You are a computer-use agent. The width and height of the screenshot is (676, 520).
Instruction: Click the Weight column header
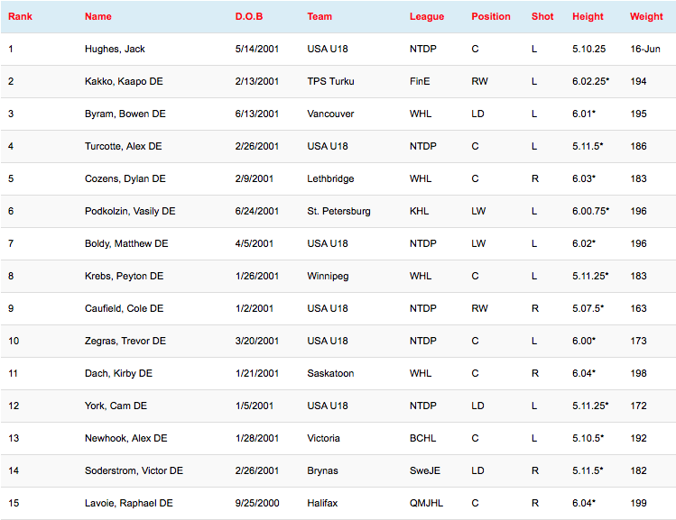point(646,16)
